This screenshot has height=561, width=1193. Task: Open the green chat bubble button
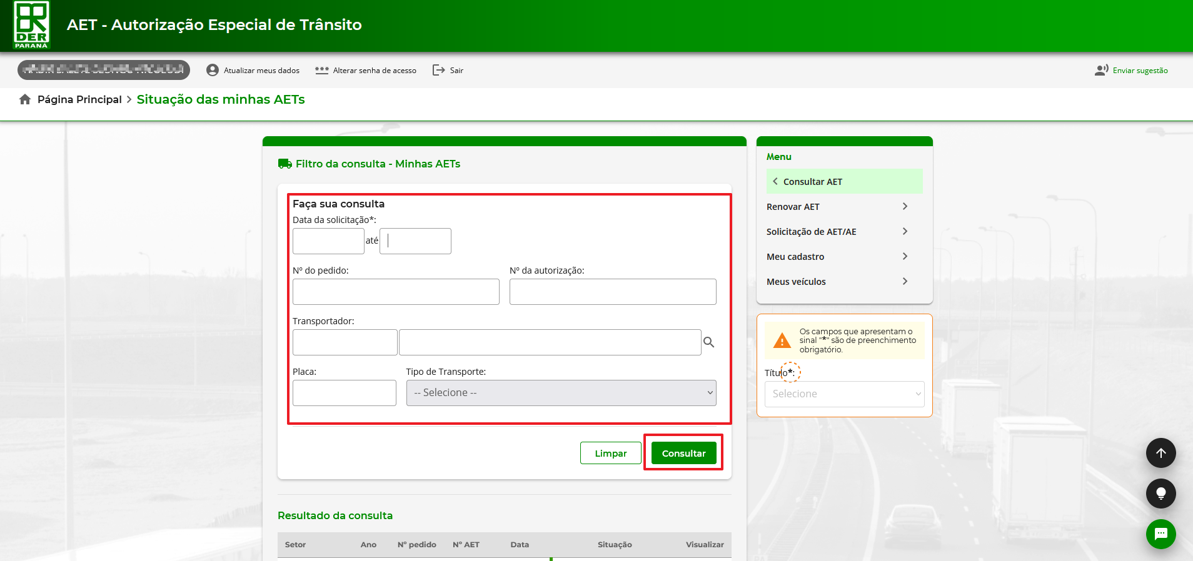(x=1160, y=534)
